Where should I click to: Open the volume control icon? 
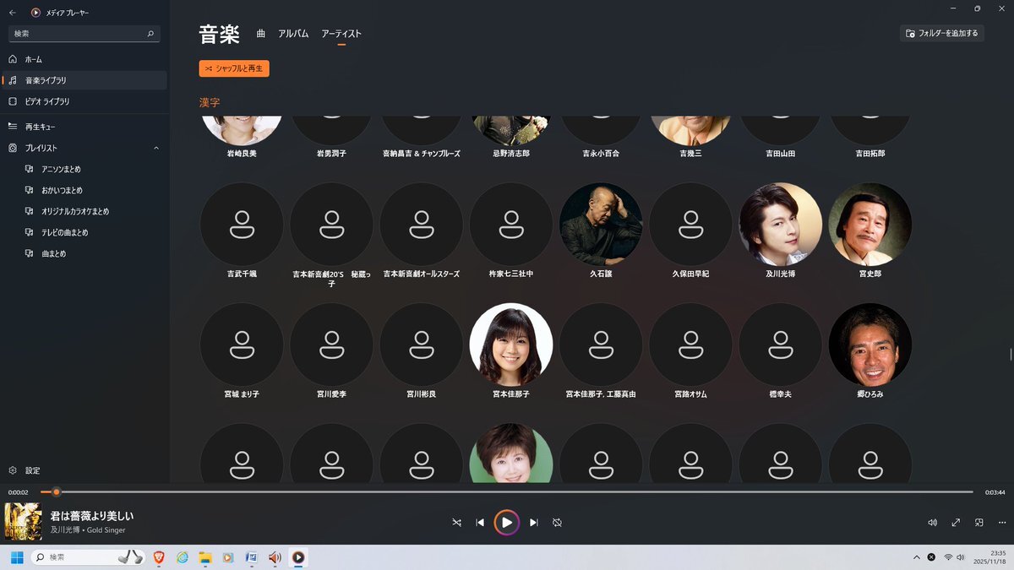932,523
